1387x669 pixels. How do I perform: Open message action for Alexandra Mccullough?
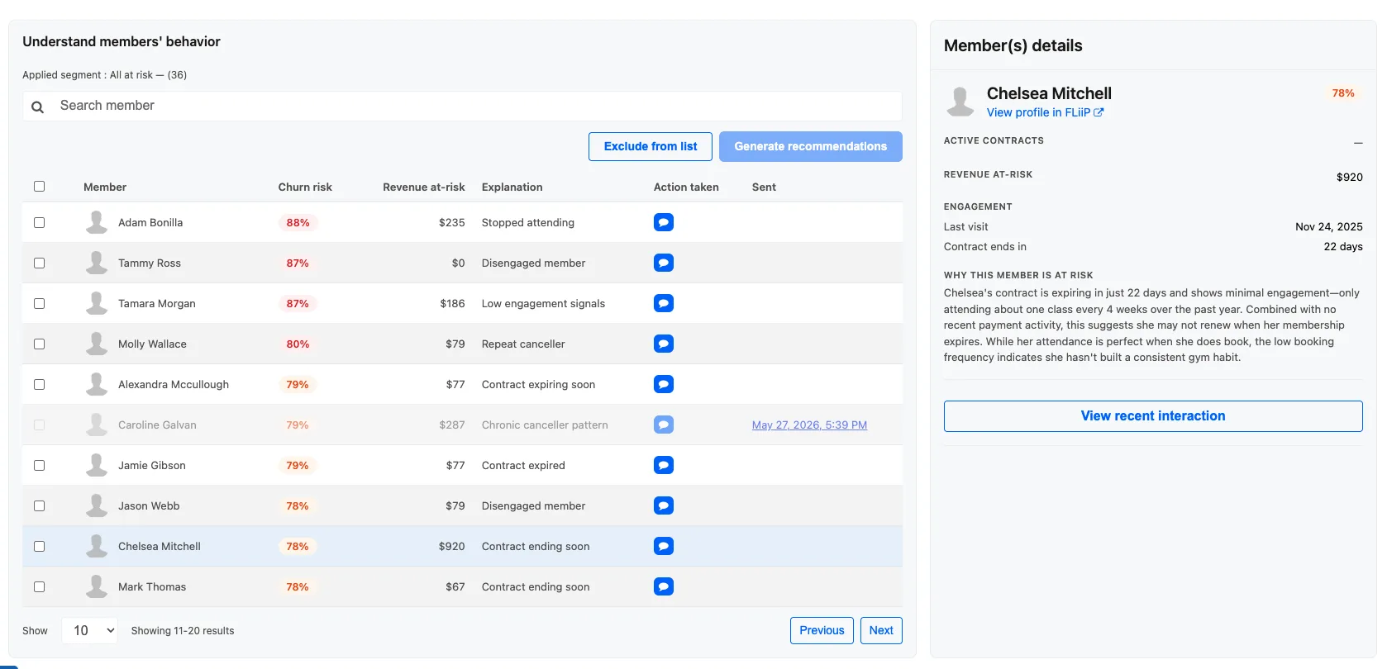coord(663,384)
